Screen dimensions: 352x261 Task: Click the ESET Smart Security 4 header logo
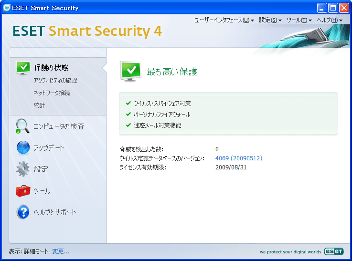(x=87, y=31)
